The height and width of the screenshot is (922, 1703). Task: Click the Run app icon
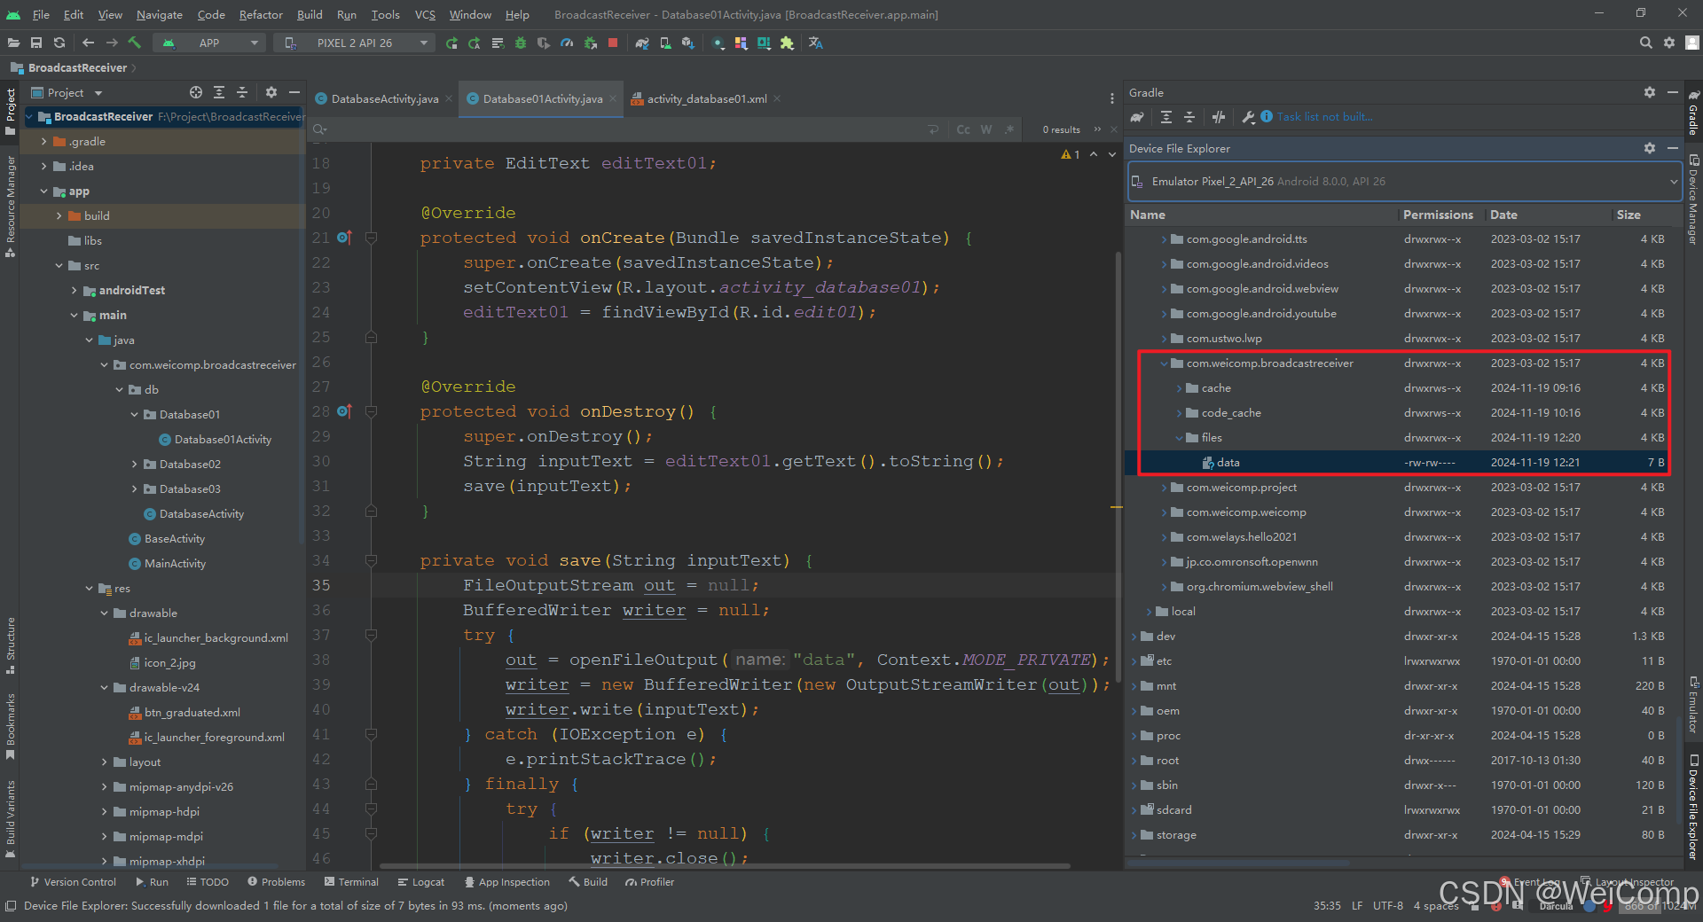[451, 43]
